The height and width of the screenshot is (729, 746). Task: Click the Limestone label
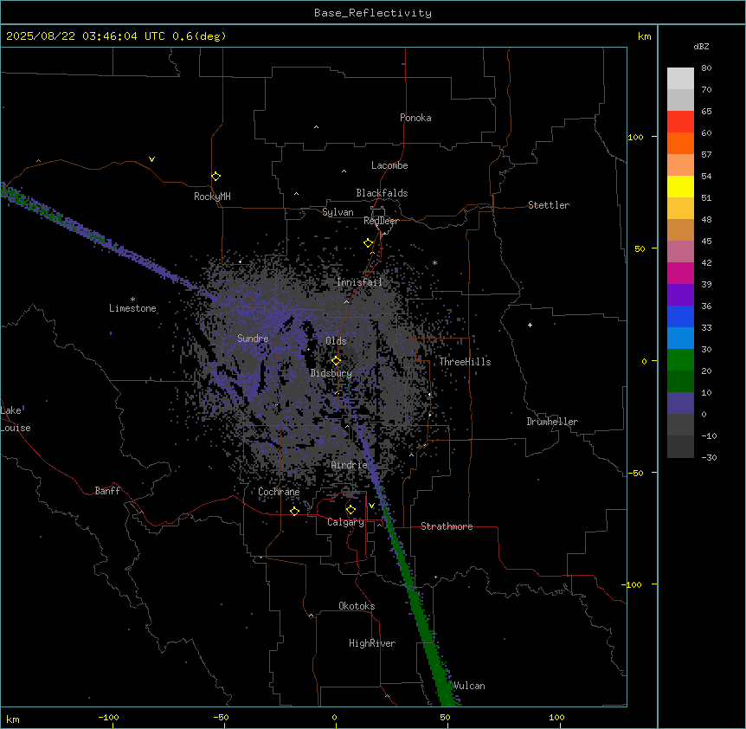(132, 308)
